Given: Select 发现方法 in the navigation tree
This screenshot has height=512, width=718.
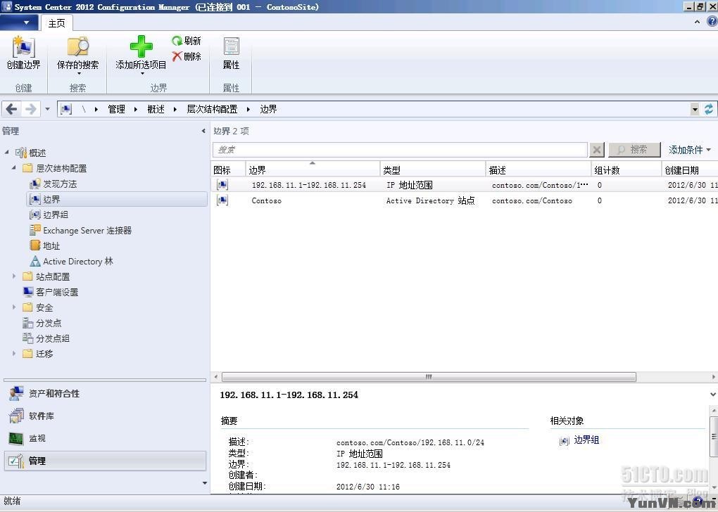Looking at the screenshot, I should 53,184.
